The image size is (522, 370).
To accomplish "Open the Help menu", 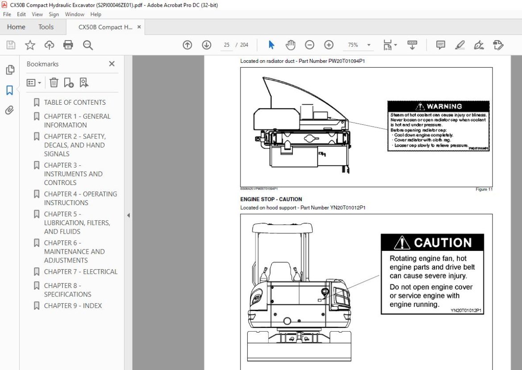I will point(95,14).
